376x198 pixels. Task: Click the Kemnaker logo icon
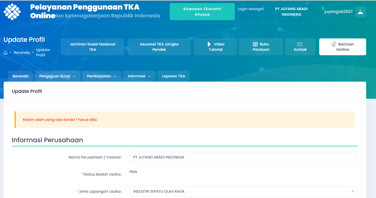point(12,11)
